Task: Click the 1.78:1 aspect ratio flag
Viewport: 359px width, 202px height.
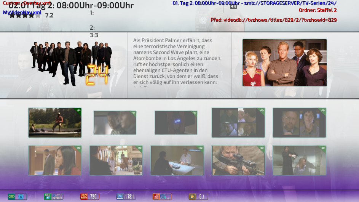Action: tap(126, 197)
